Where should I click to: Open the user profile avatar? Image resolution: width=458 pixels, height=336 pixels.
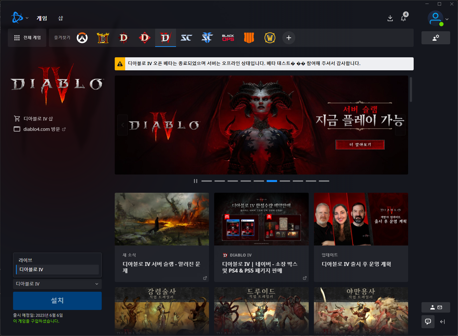pos(436,19)
